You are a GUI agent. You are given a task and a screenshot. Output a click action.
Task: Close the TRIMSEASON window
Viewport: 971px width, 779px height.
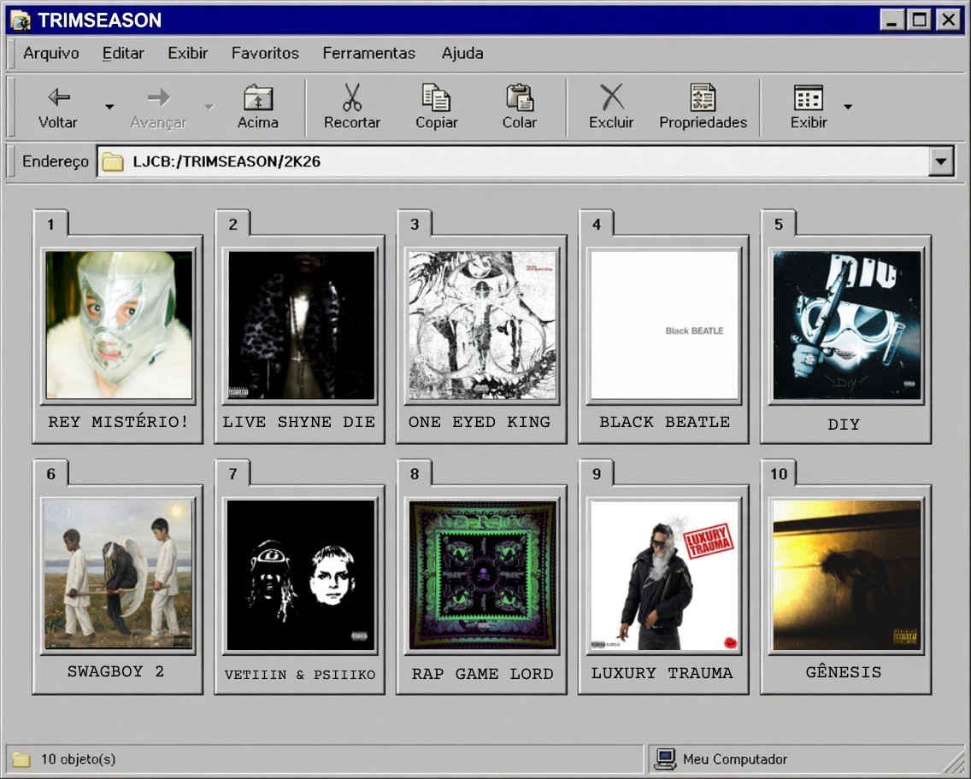(x=948, y=20)
